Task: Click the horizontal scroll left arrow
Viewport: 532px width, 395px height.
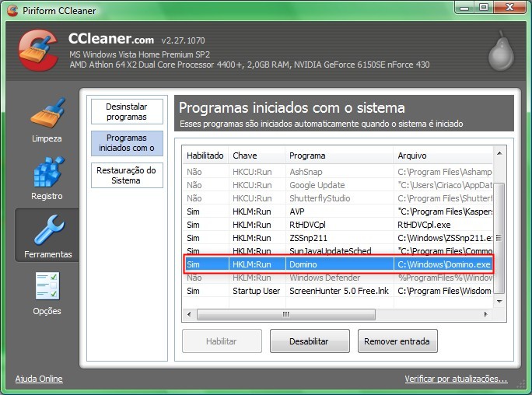Action: 189,314
